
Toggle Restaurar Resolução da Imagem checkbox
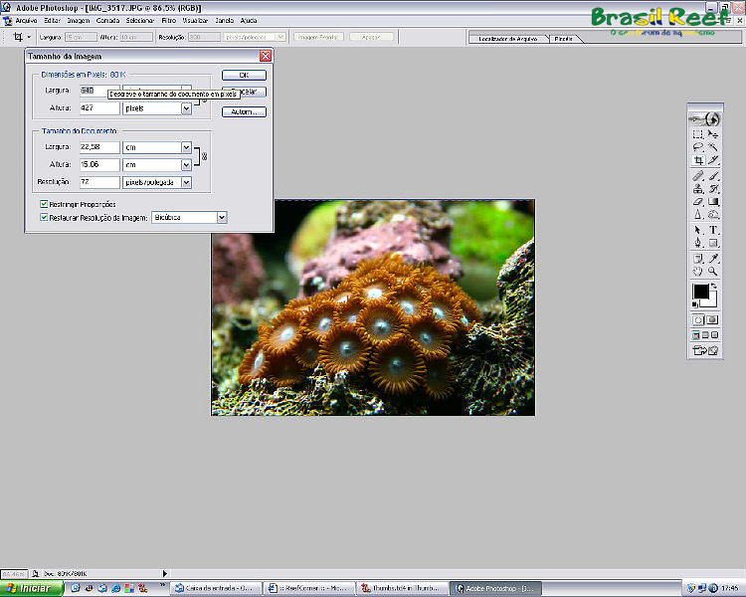click(x=44, y=217)
